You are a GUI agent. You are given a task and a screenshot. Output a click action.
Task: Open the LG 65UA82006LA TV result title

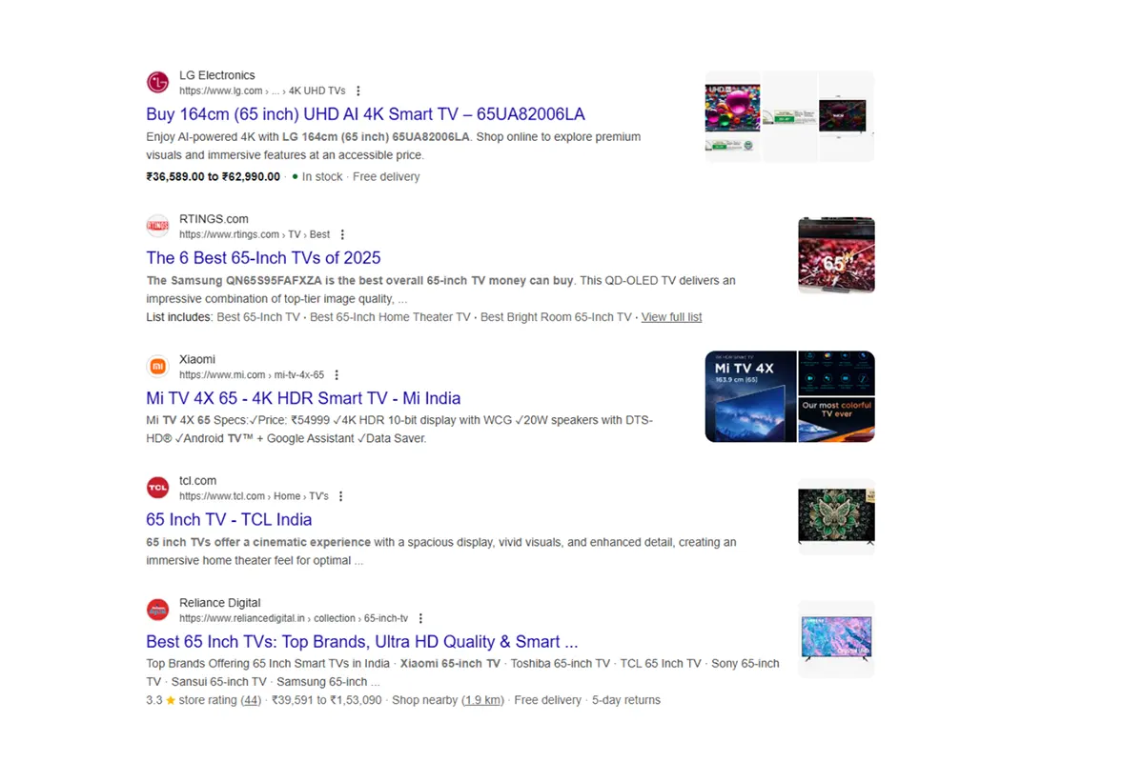tap(365, 114)
